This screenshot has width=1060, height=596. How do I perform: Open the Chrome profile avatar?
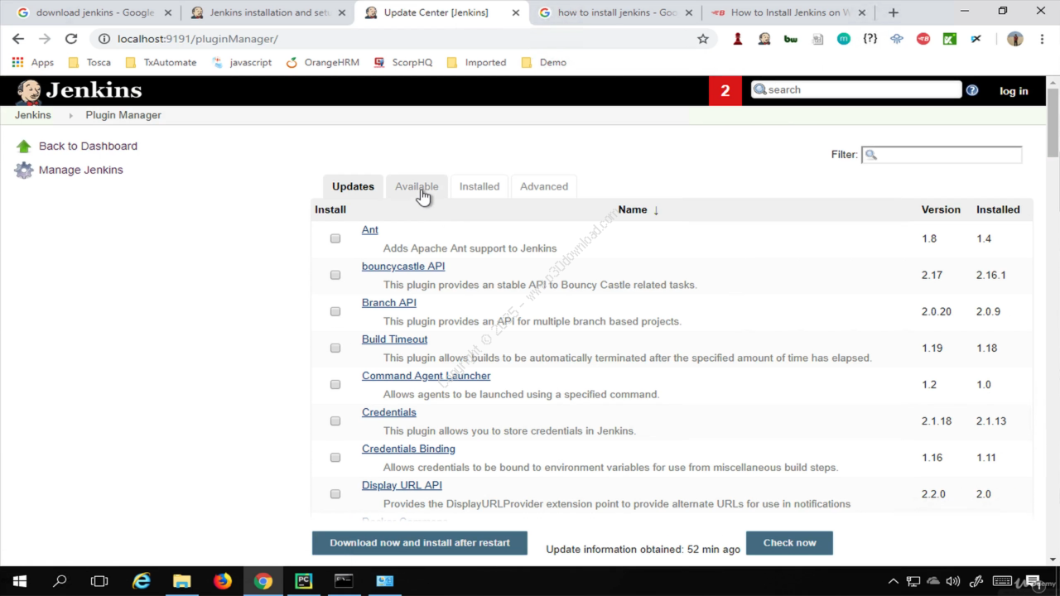1015,39
